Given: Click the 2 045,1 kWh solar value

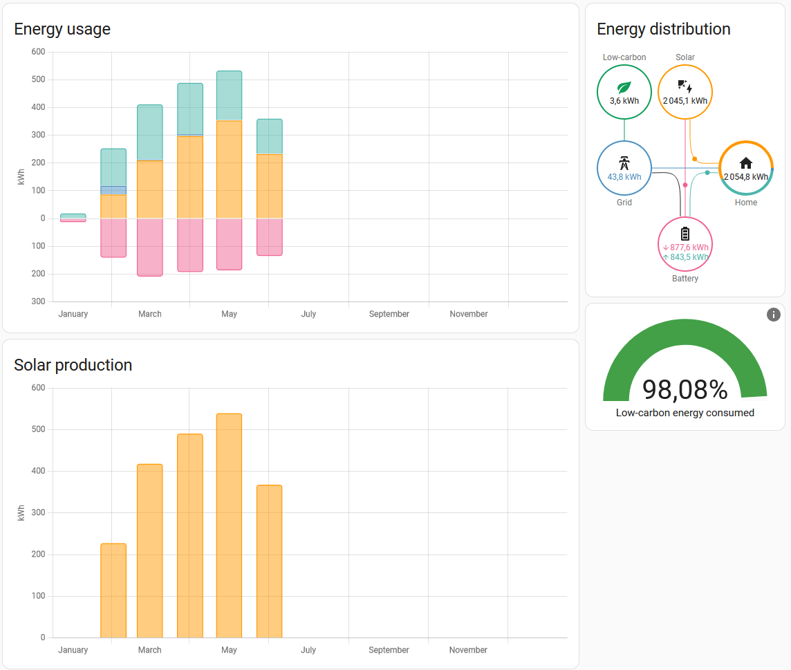Looking at the screenshot, I should tap(686, 101).
